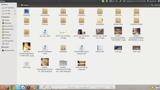
Task: Open Firefox from the dock
Action: (x=7, y=87)
